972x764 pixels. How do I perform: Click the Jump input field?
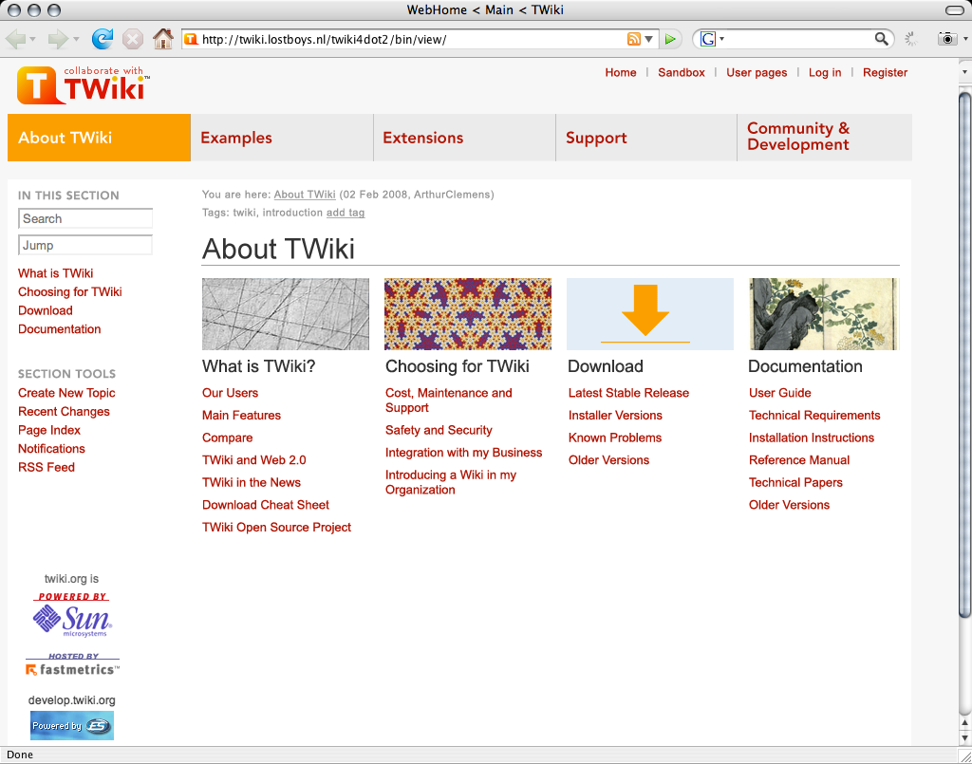coord(85,245)
